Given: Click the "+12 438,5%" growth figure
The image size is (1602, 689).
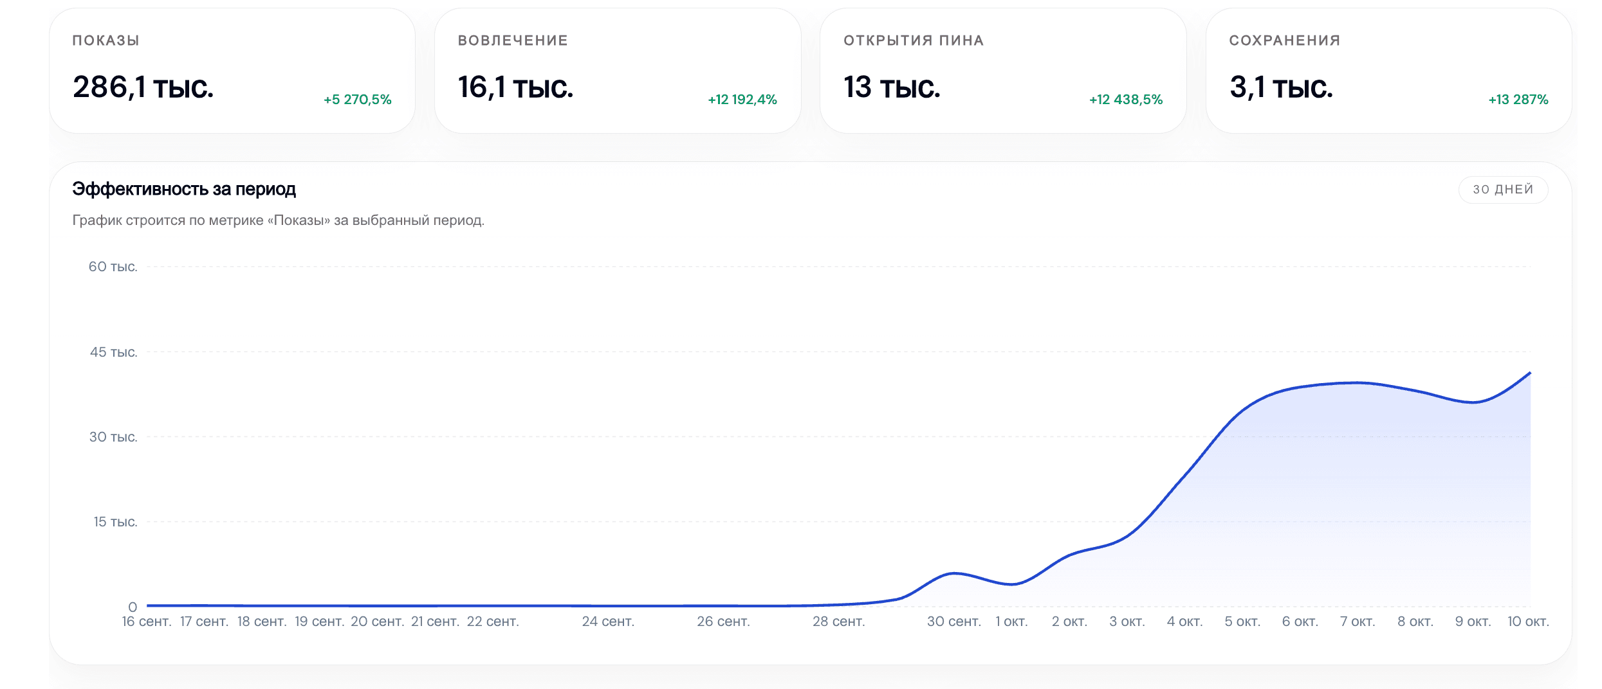Looking at the screenshot, I should [x=1126, y=100].
